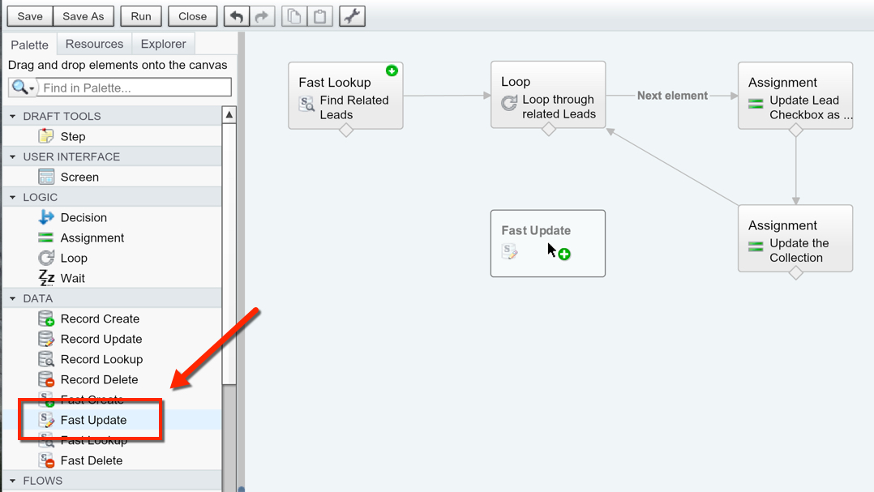Select the Decision element icon
This screenshot has width=874, height=492.
point(46,217)
